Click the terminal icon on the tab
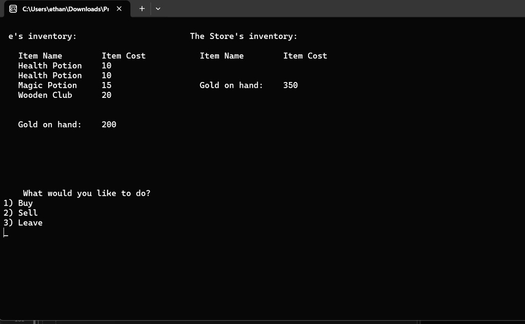The image size is (525, 324). 13,9
